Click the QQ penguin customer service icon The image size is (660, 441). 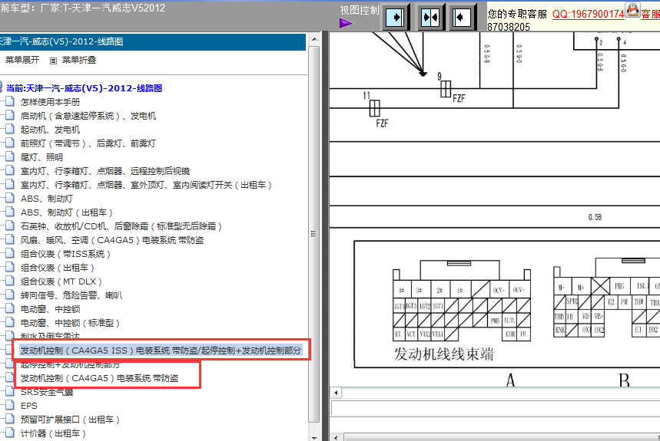tap(632, 9)
